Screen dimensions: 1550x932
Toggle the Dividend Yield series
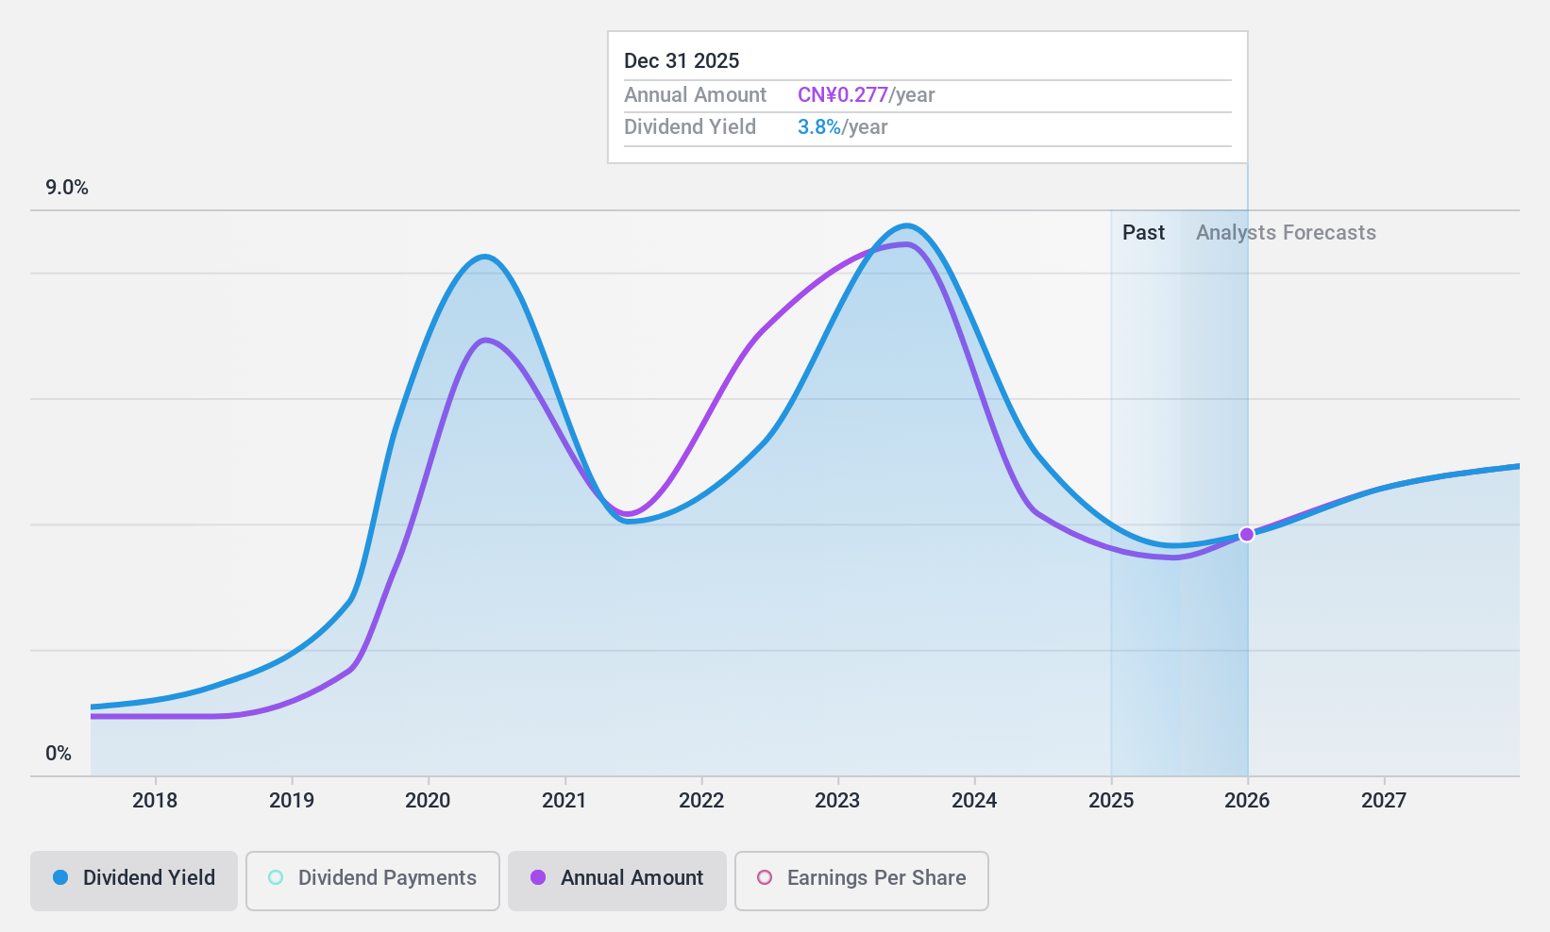(x=133, y=880)
